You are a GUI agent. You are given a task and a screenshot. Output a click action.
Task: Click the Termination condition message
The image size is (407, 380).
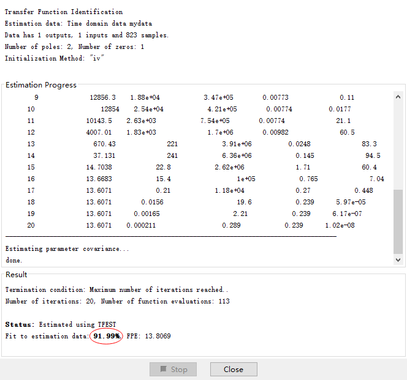click(118, 289)
